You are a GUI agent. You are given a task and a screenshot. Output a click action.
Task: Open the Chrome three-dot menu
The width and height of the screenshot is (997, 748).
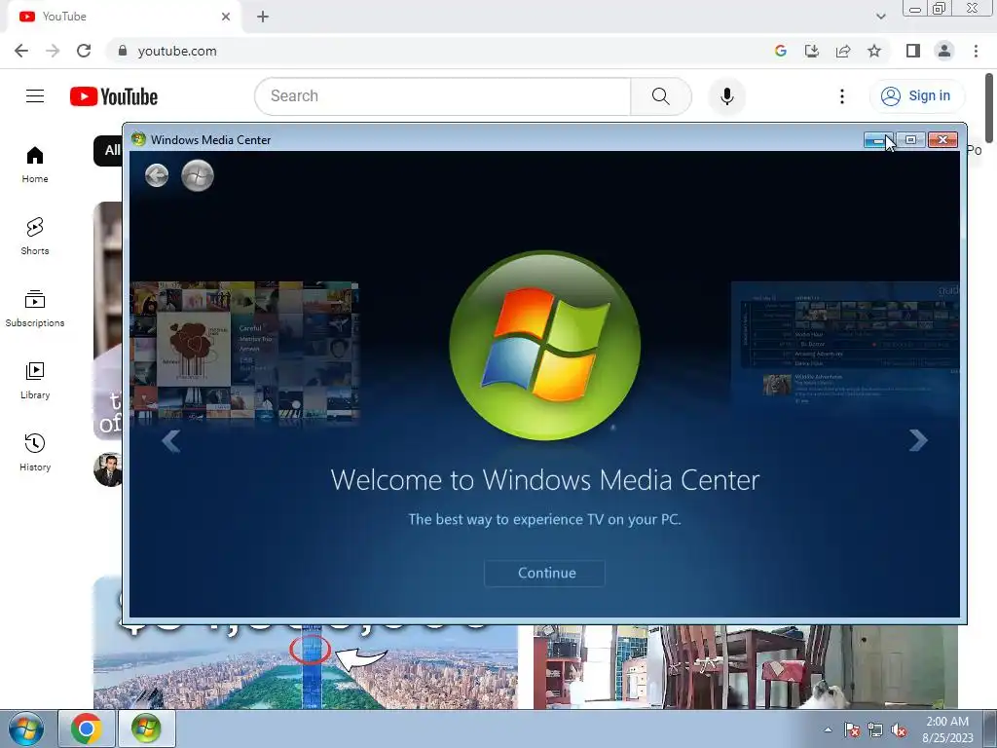click(x=976, y=51)
